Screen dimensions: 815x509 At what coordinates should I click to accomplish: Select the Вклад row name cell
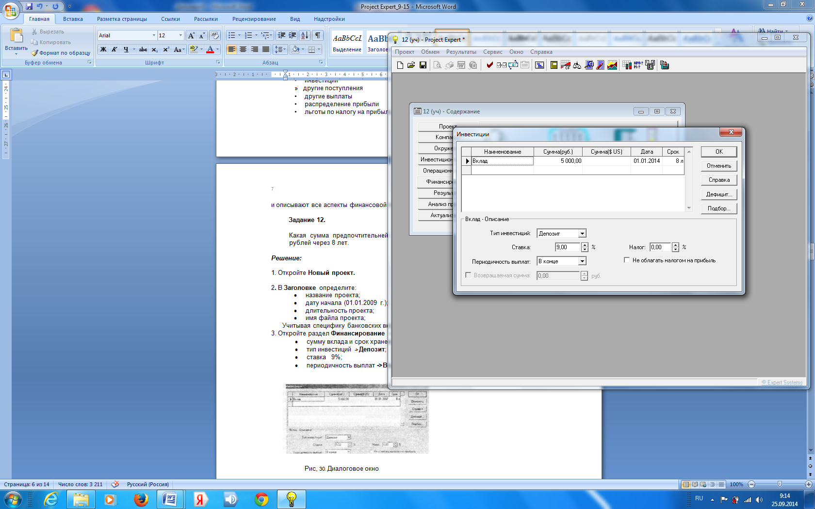pyautogui.click(x=502, y=161)
